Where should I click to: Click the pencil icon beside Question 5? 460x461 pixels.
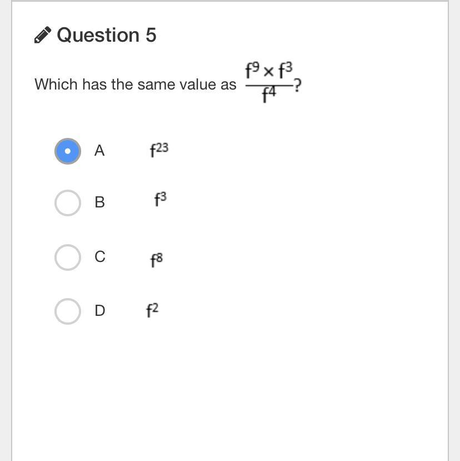(43, 35)
